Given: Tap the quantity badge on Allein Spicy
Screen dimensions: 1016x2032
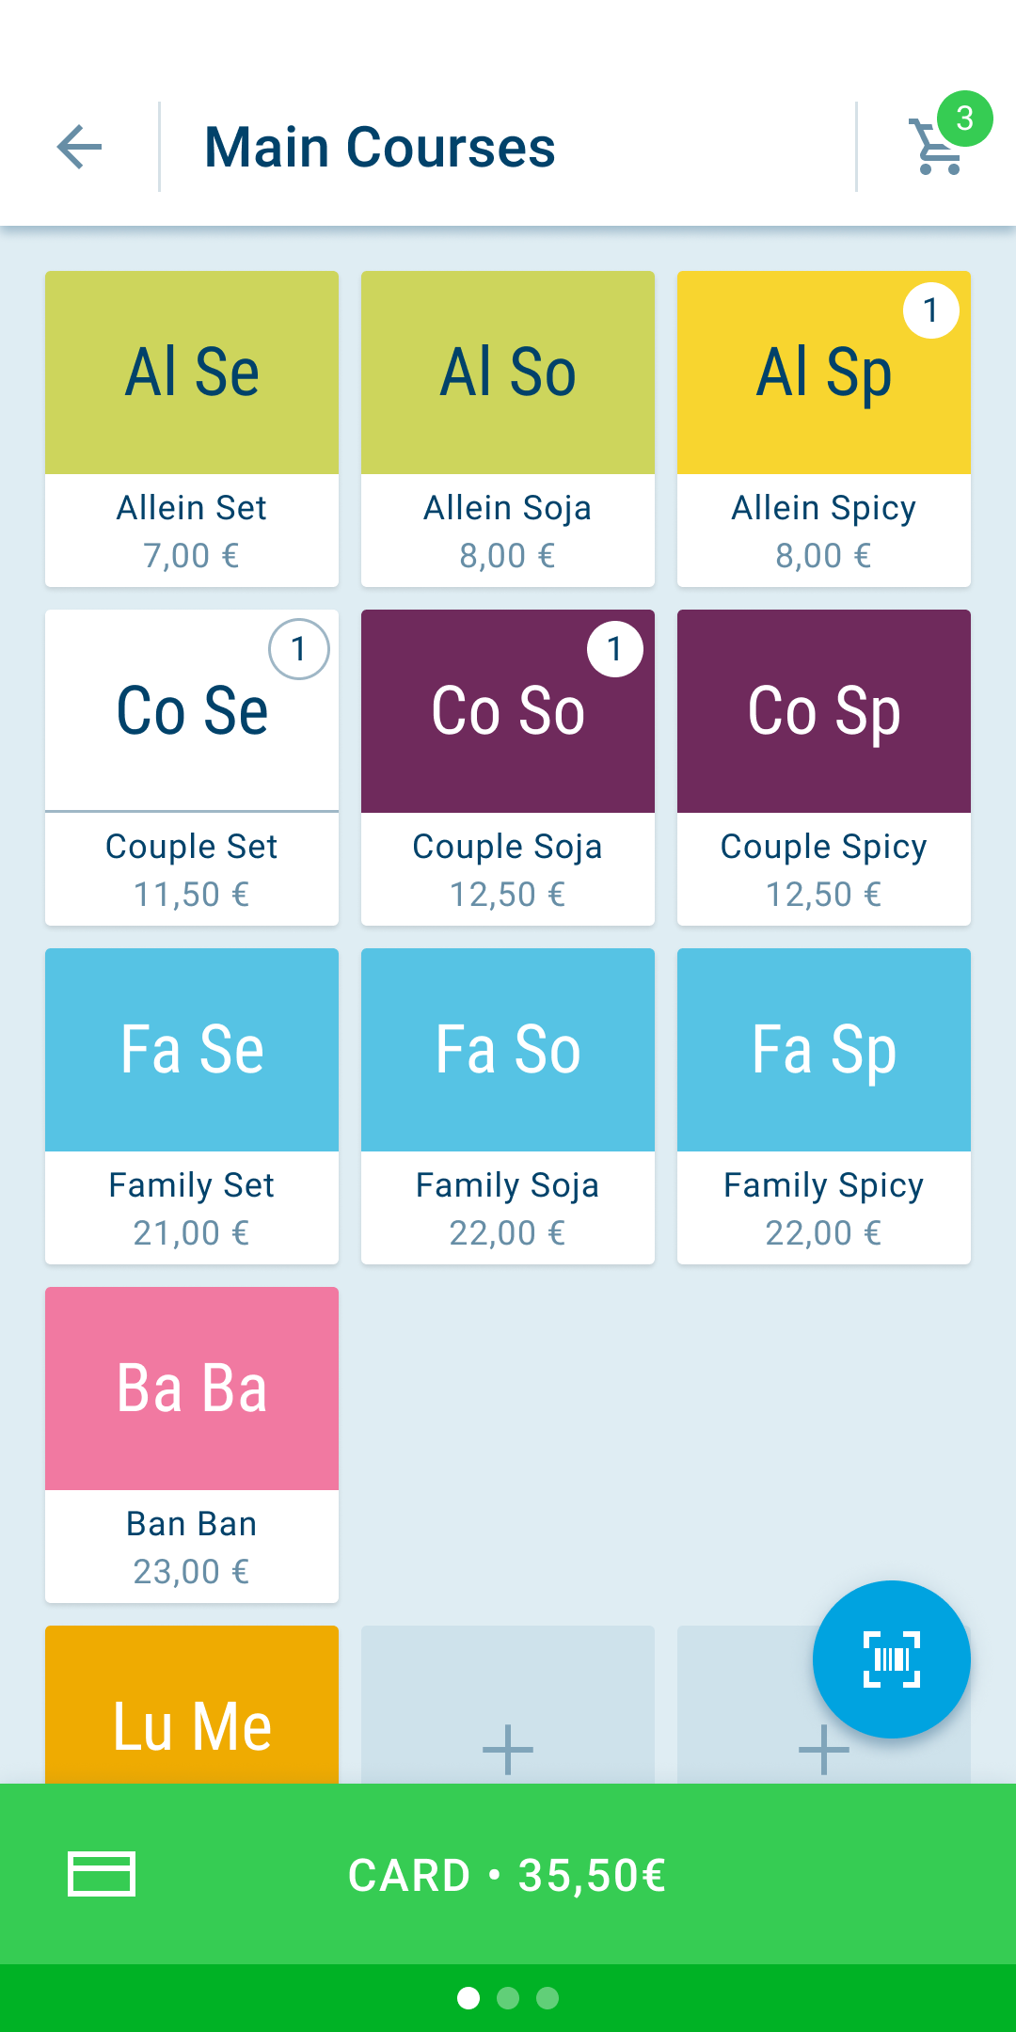Looking at the screenshot, I should pyautogui.click(x=930, y=310).
